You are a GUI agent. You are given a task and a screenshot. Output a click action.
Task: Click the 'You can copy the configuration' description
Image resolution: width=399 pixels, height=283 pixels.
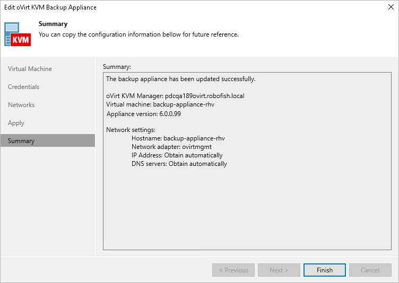coord(138,34)
